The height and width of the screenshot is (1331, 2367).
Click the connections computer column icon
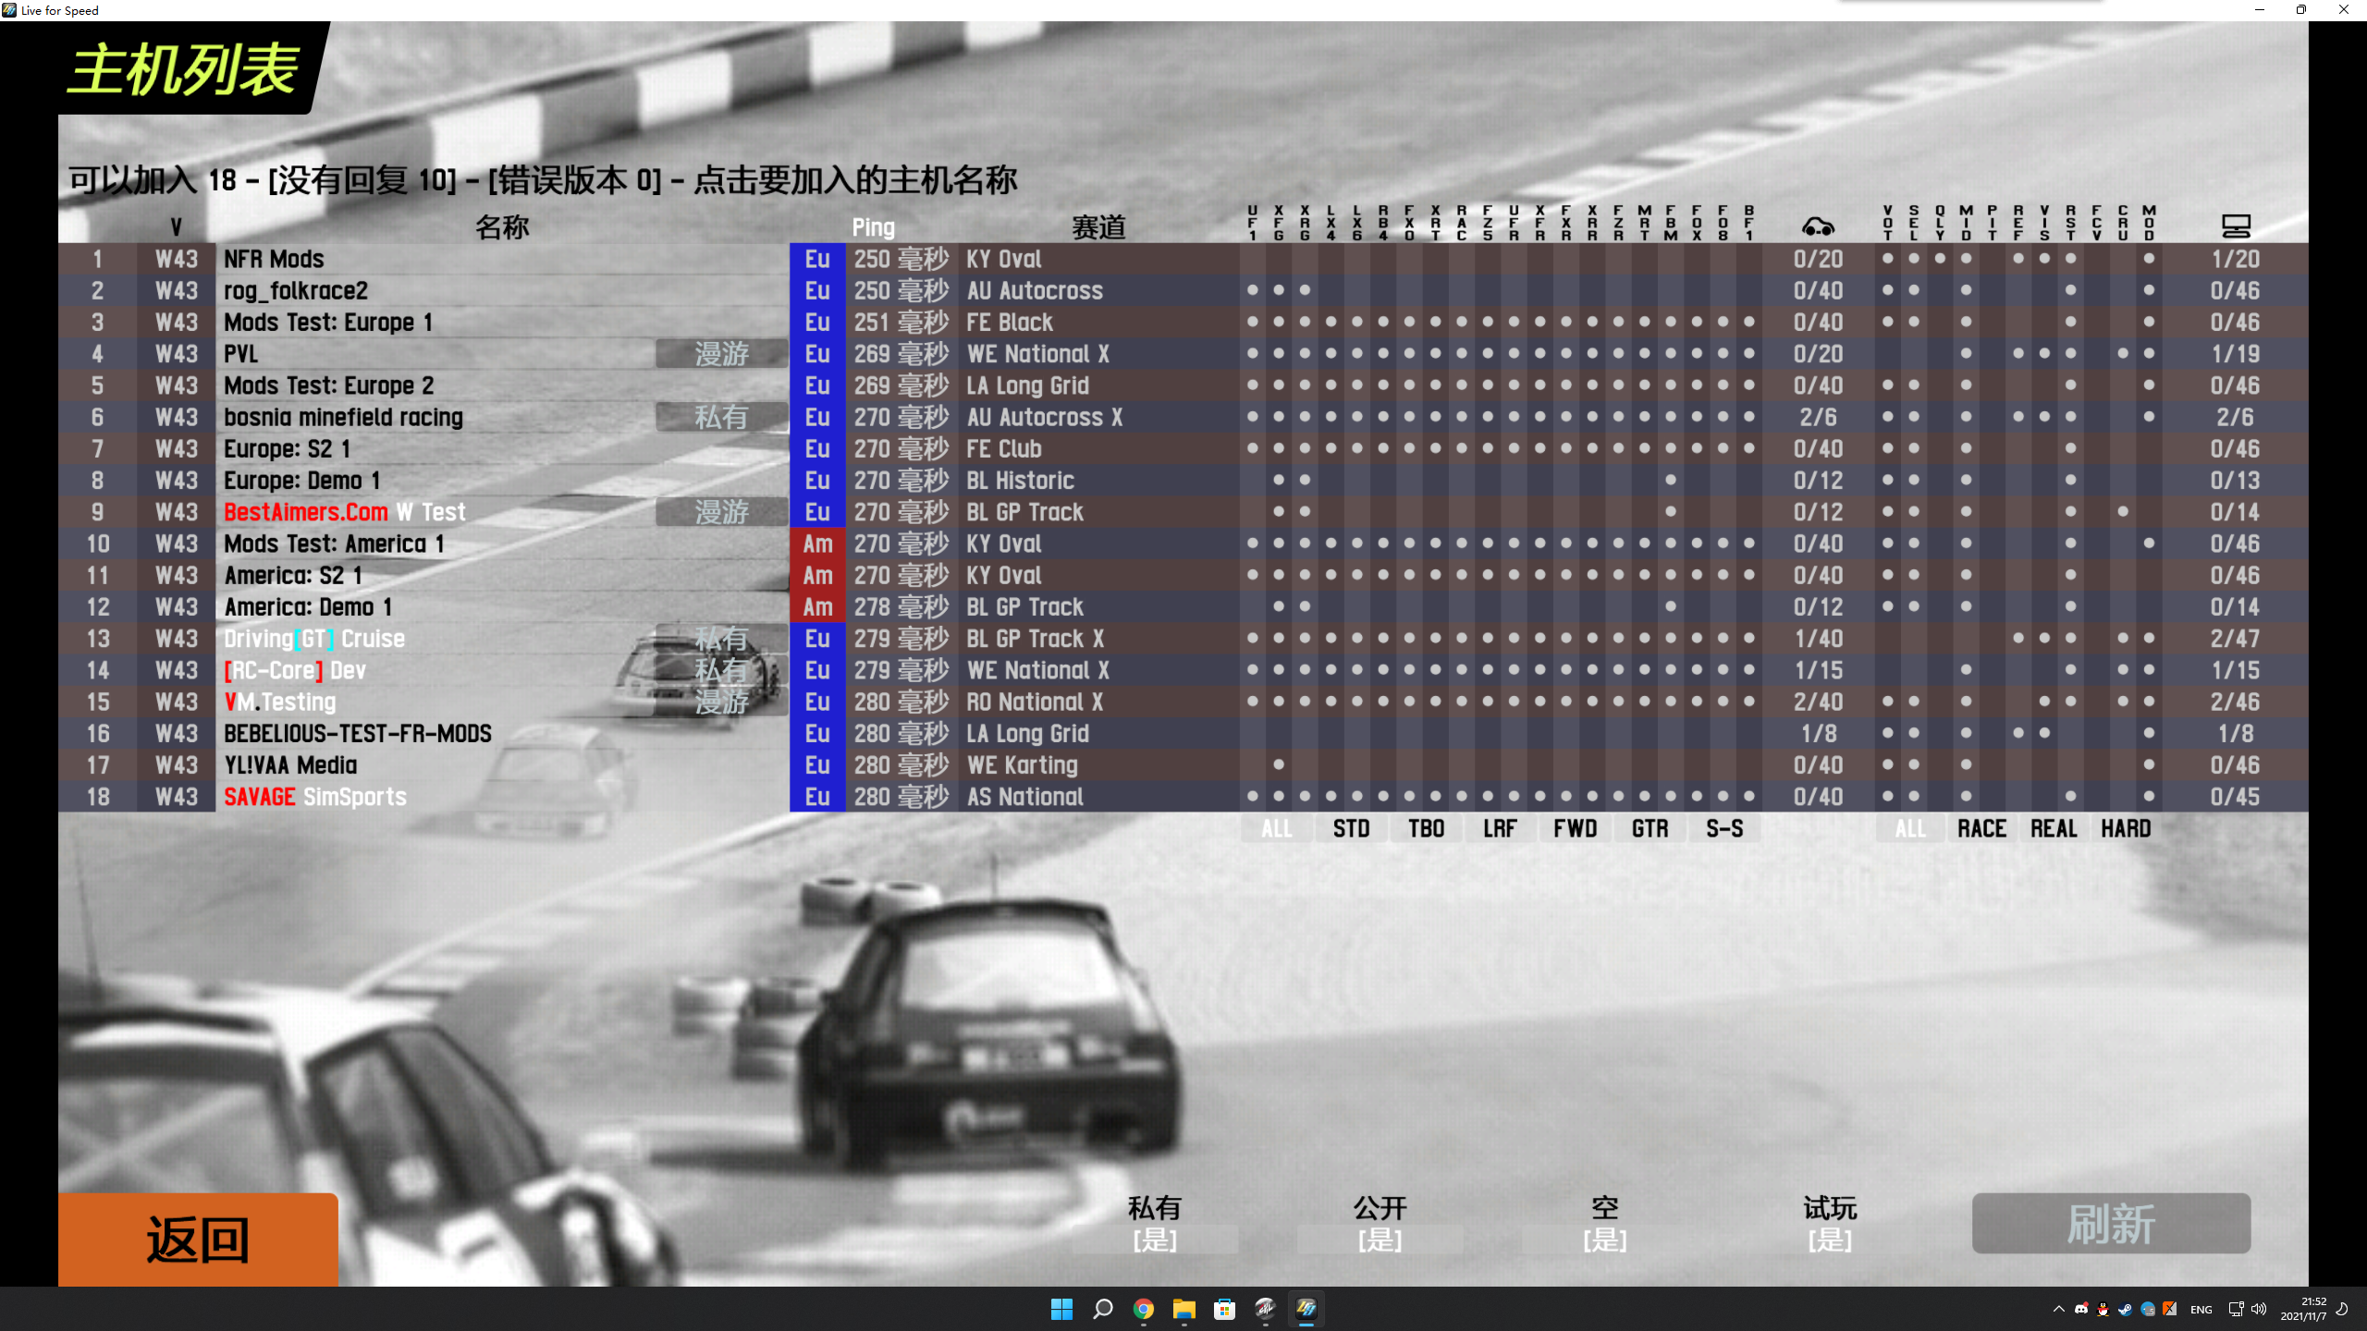[2235, 226]
